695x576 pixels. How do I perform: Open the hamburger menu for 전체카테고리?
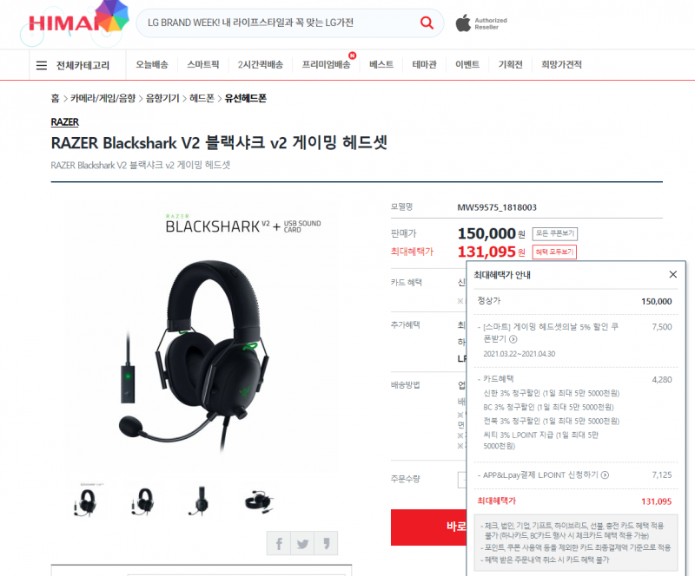tap(41, 66)
